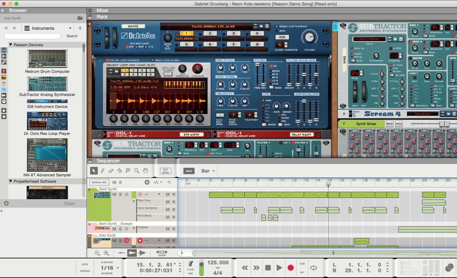457x278 pixels.
Task: Select the Razor tool in sequencer
Action: click(x=120, y=171)
